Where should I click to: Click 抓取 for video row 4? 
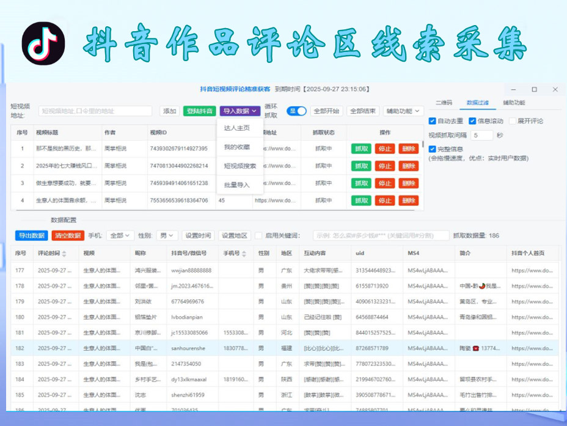pos(361,200)
